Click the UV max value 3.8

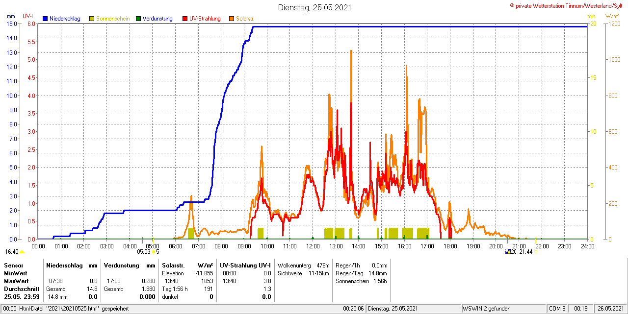[267, 281]
